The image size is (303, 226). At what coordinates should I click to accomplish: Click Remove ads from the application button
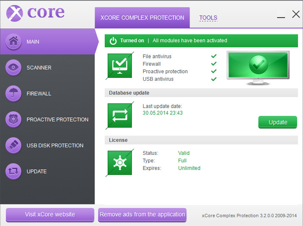(x=142, y=215)
